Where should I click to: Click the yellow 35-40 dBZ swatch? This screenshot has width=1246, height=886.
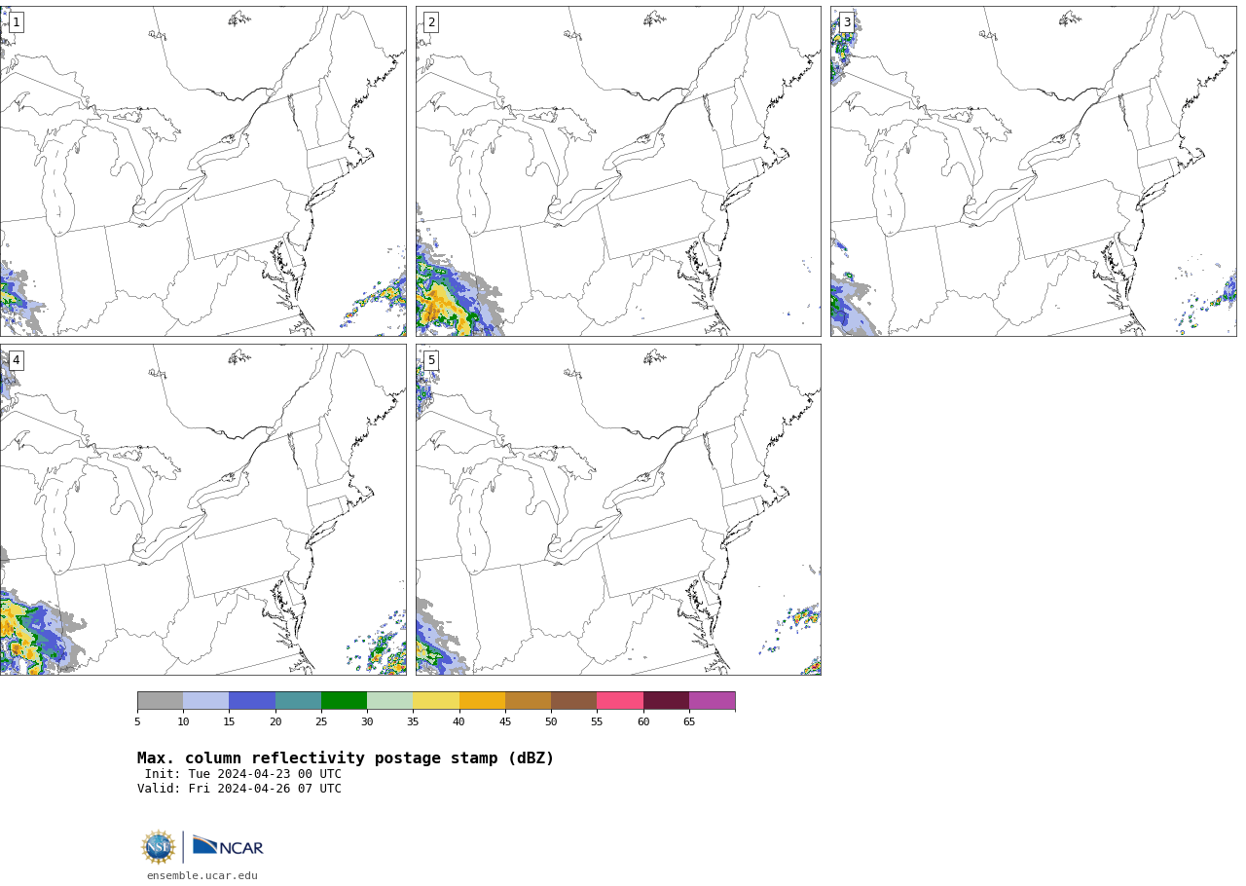click(436, 701)
